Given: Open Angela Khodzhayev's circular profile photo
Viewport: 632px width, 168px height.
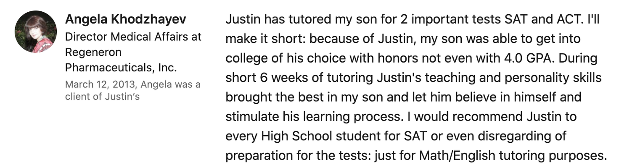Looking at the screenshot, I should pyautogui.click(x=36, y=32).
